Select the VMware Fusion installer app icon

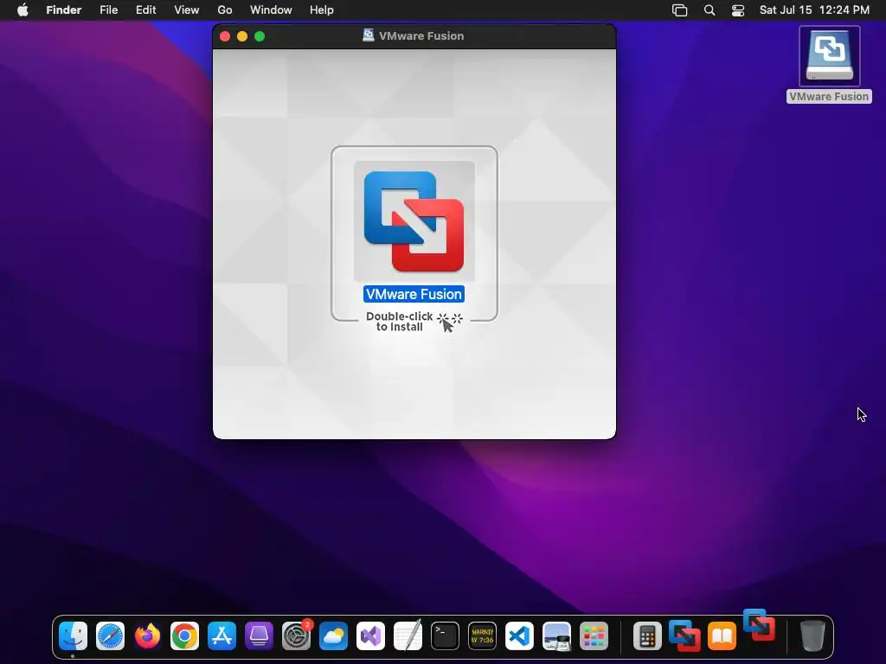point(414,220)
